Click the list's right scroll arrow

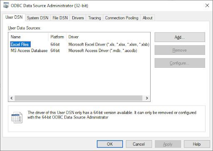tap(147, 98)
